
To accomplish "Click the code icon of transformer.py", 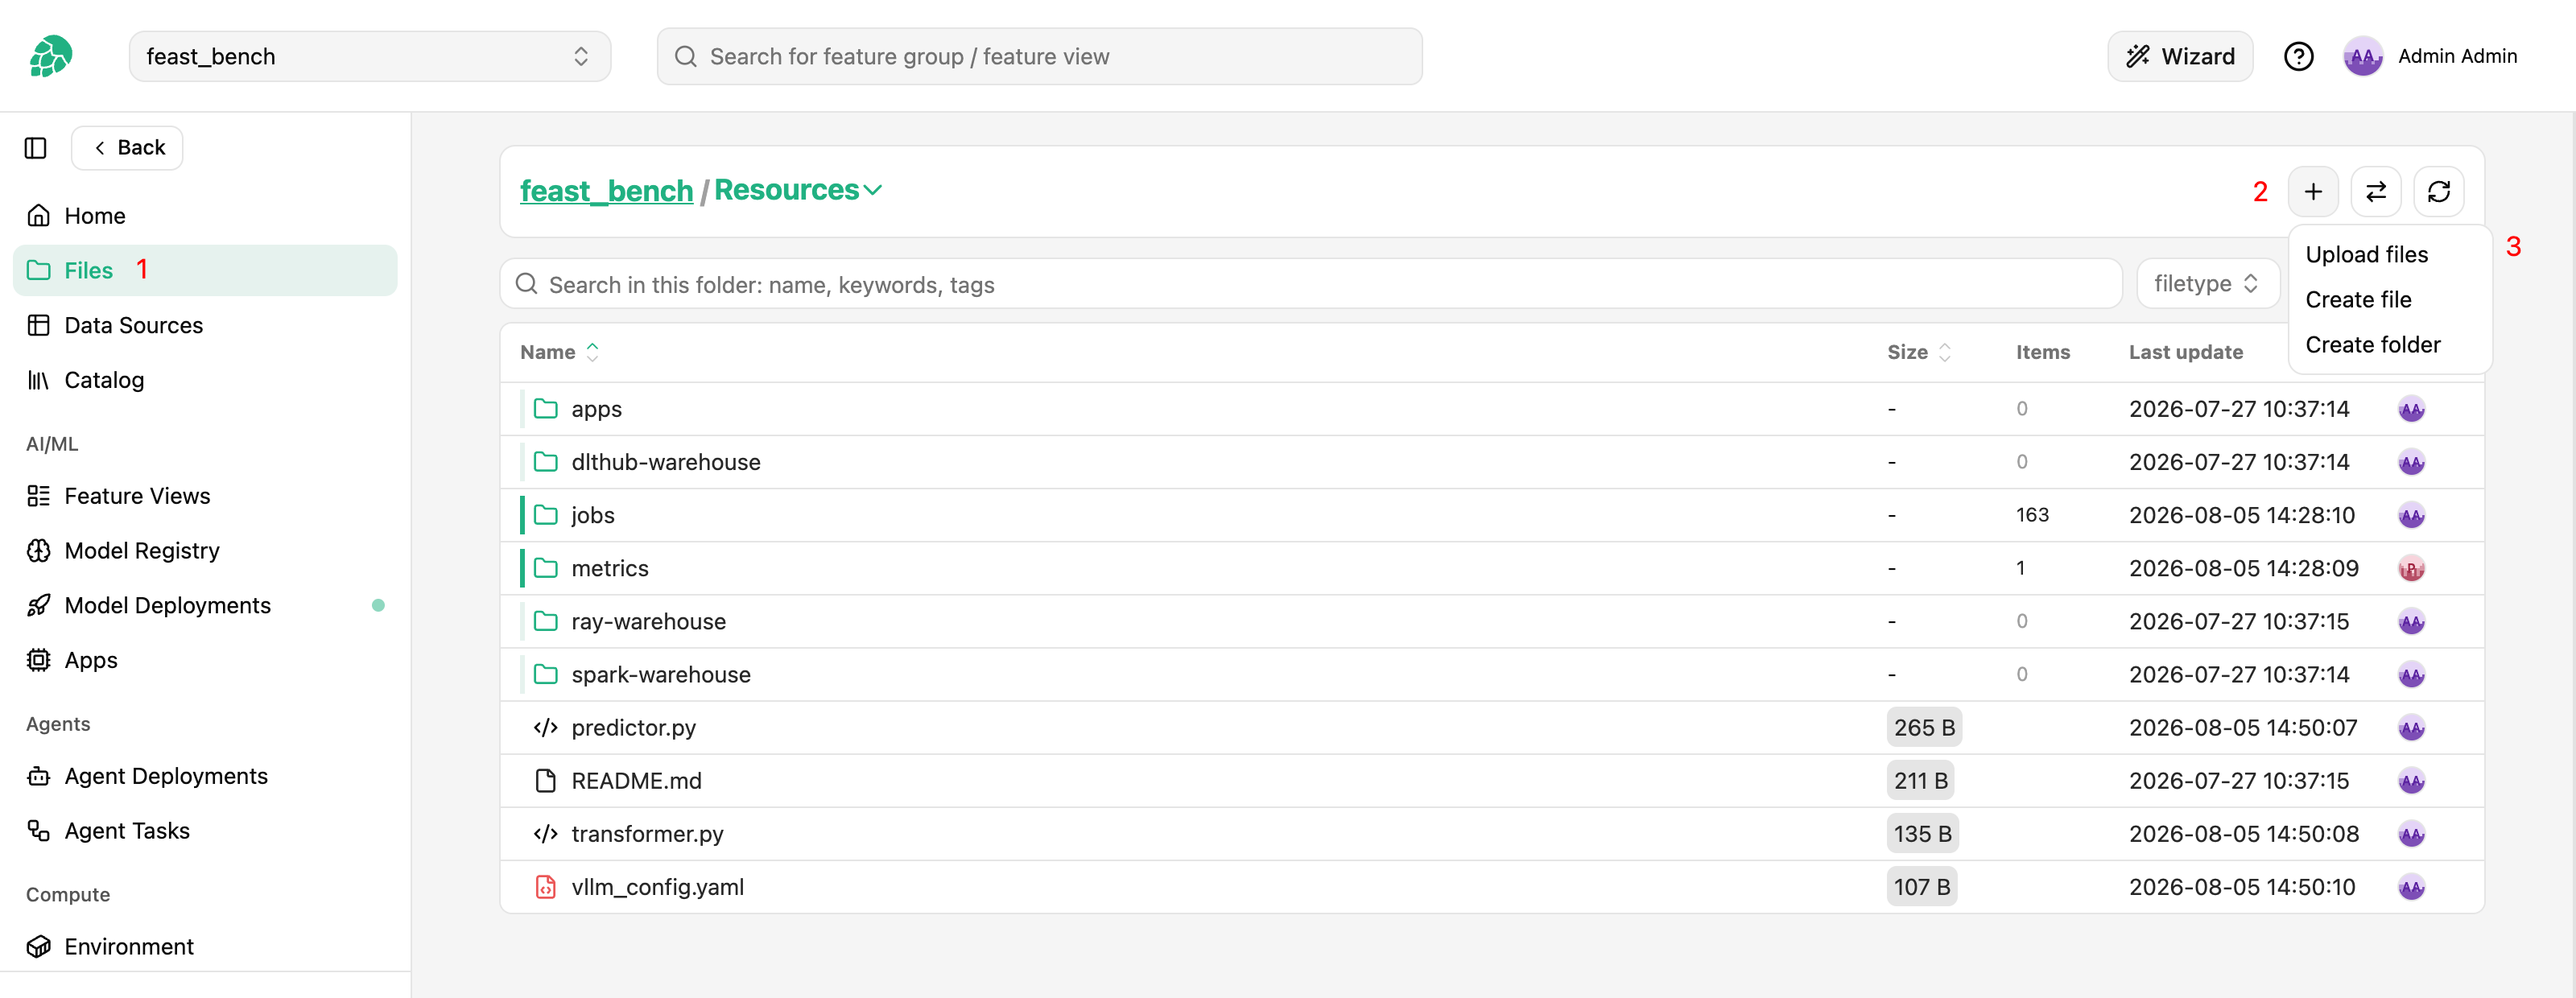I will 545,833.
